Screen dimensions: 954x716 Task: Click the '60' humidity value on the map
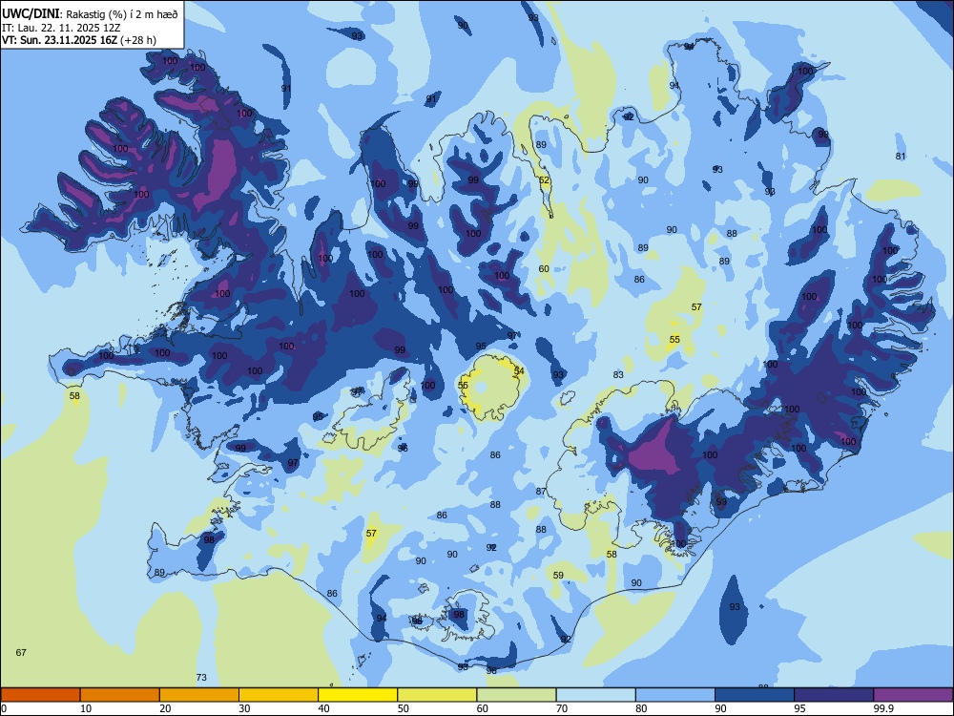tap(544, 268)
